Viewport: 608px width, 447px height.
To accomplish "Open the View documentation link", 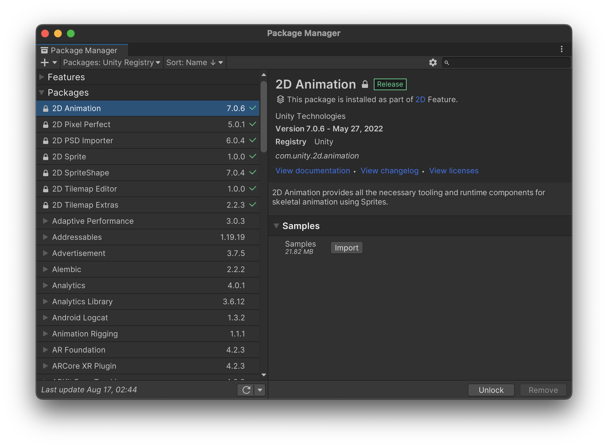I will point(313,171).
